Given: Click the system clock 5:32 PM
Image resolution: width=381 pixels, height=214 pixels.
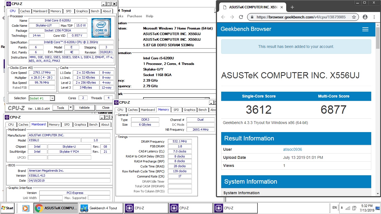Looking at the screenshot, I should pos(367,206).
